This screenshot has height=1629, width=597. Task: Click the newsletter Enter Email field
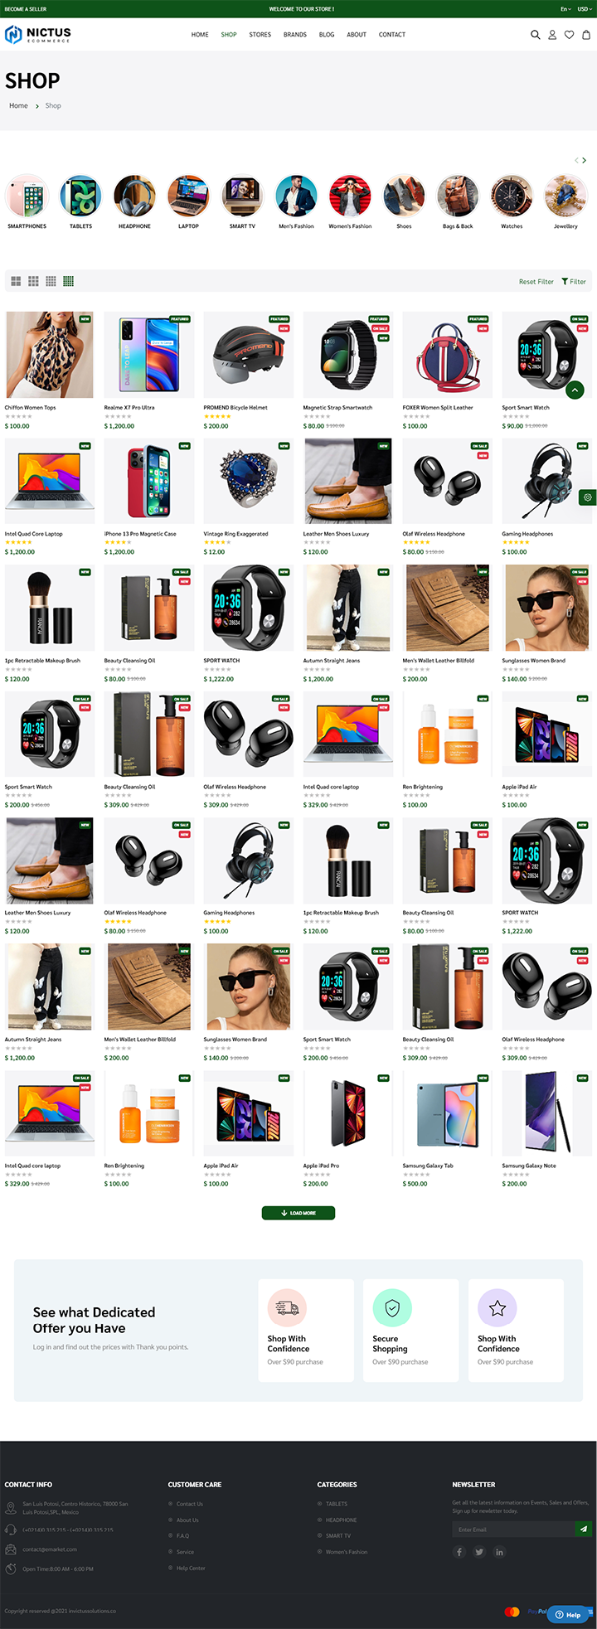pos(513,1530)
